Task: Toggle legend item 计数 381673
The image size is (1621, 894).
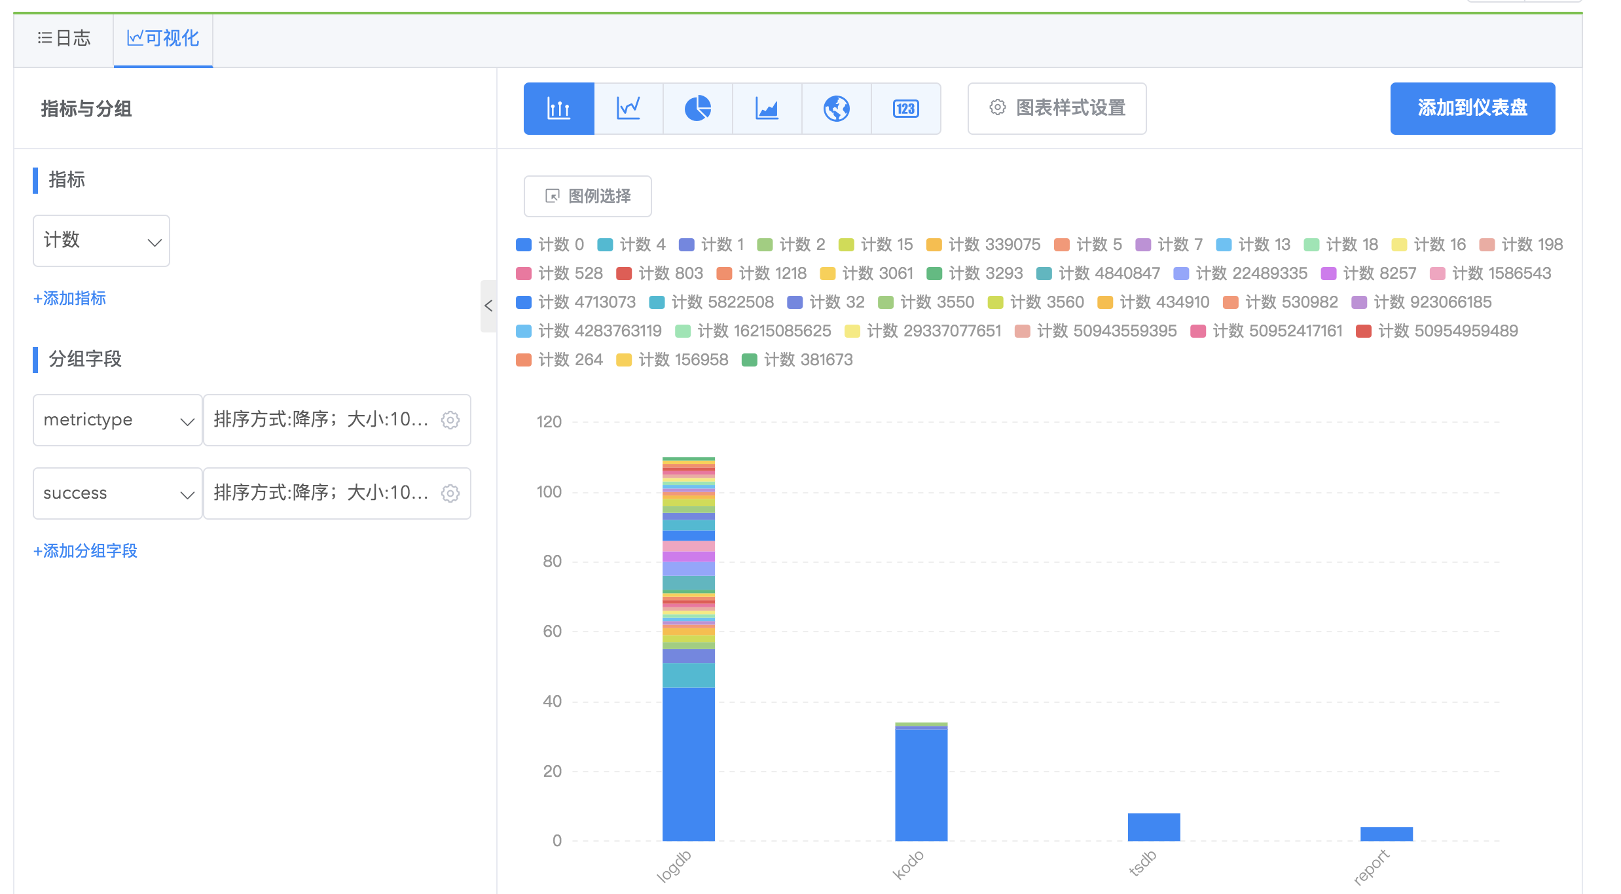Action: (x=797, y=360)
